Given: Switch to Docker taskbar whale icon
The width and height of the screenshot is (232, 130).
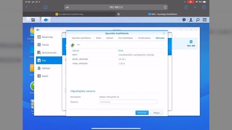Looking at the screenshot, I should click(46, 20).
